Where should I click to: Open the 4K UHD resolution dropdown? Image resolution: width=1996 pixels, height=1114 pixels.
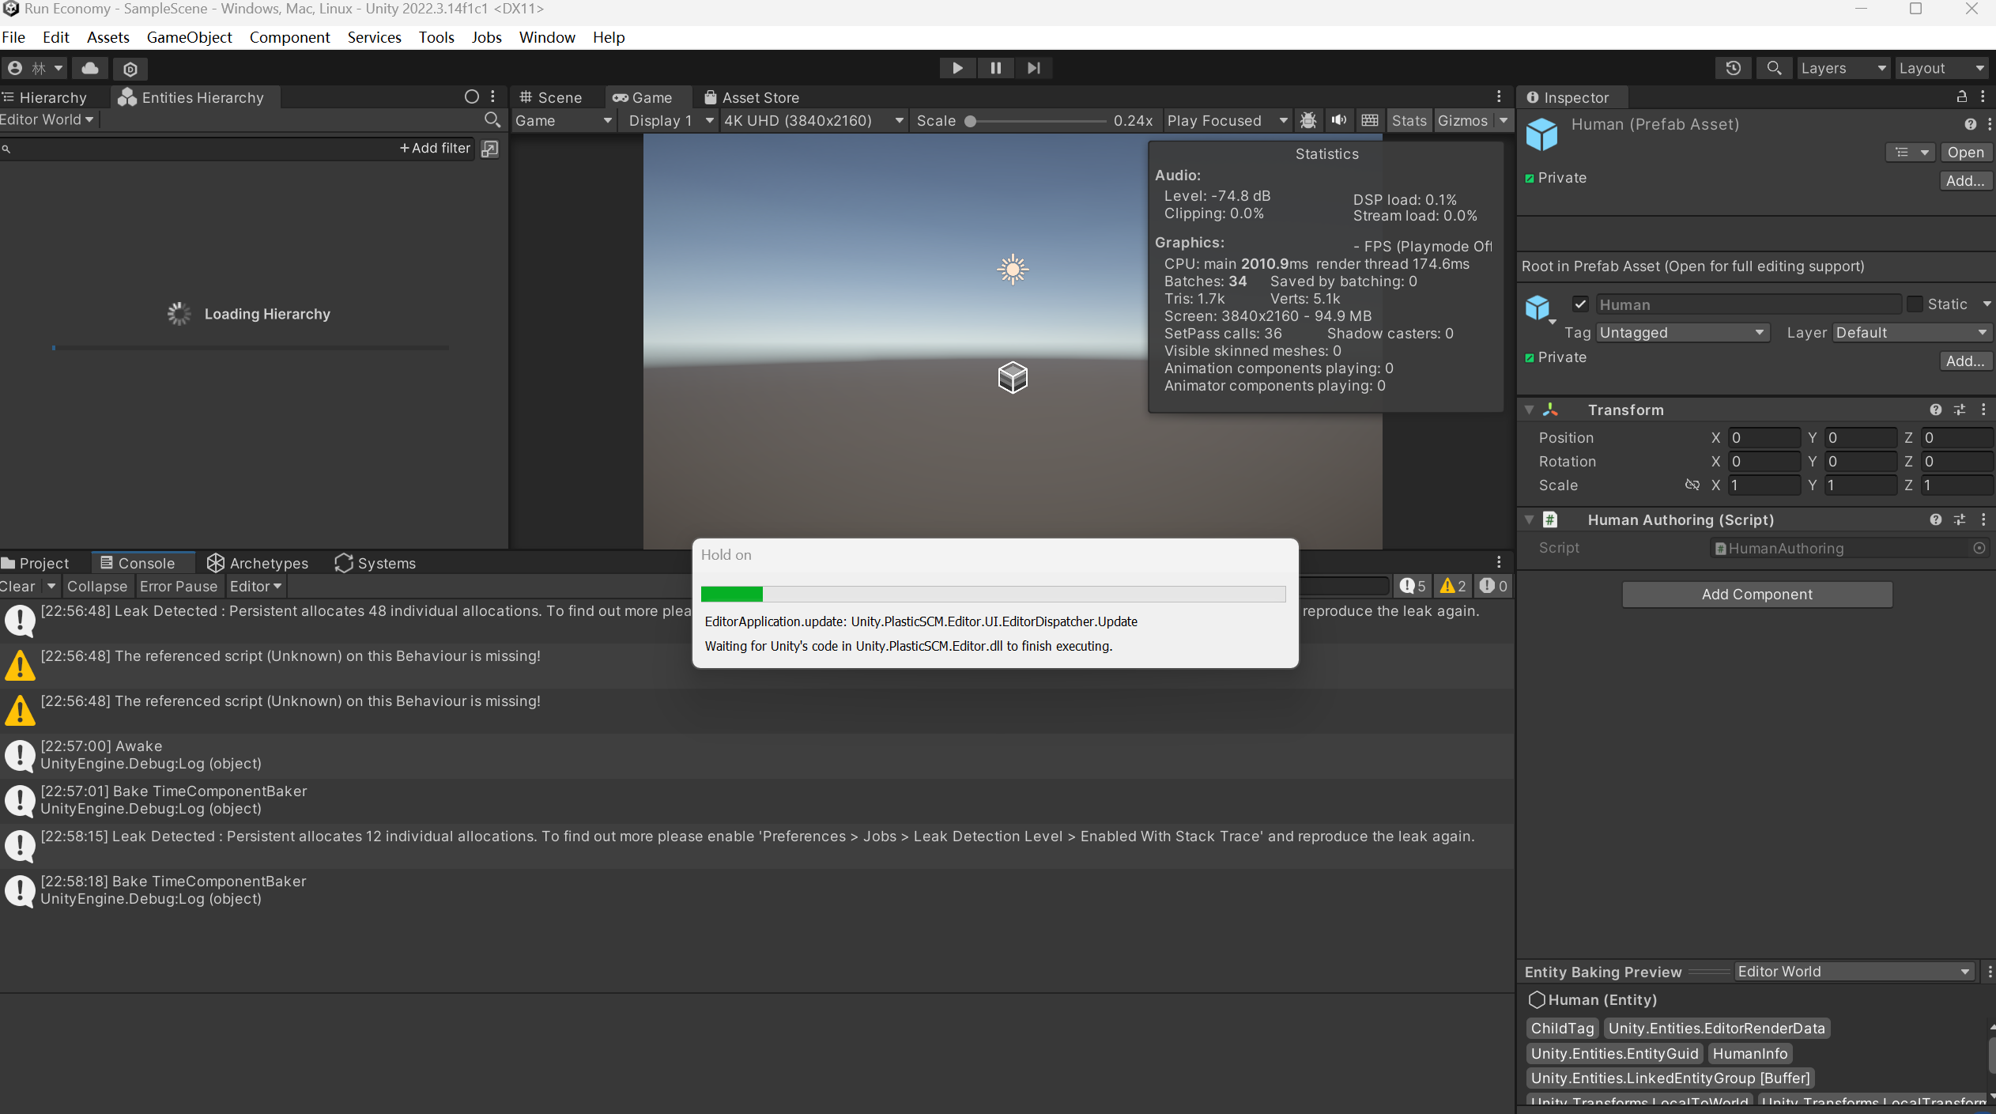[x=813, y=120]
